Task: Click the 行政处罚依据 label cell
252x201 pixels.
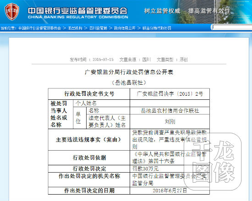Action: tap(89, 158)
